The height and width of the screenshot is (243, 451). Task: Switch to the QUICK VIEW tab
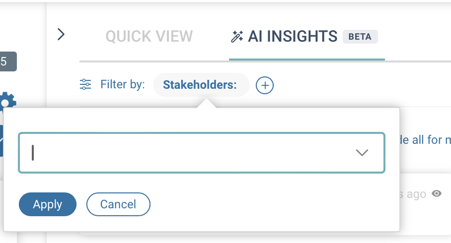tap(149, 36)
